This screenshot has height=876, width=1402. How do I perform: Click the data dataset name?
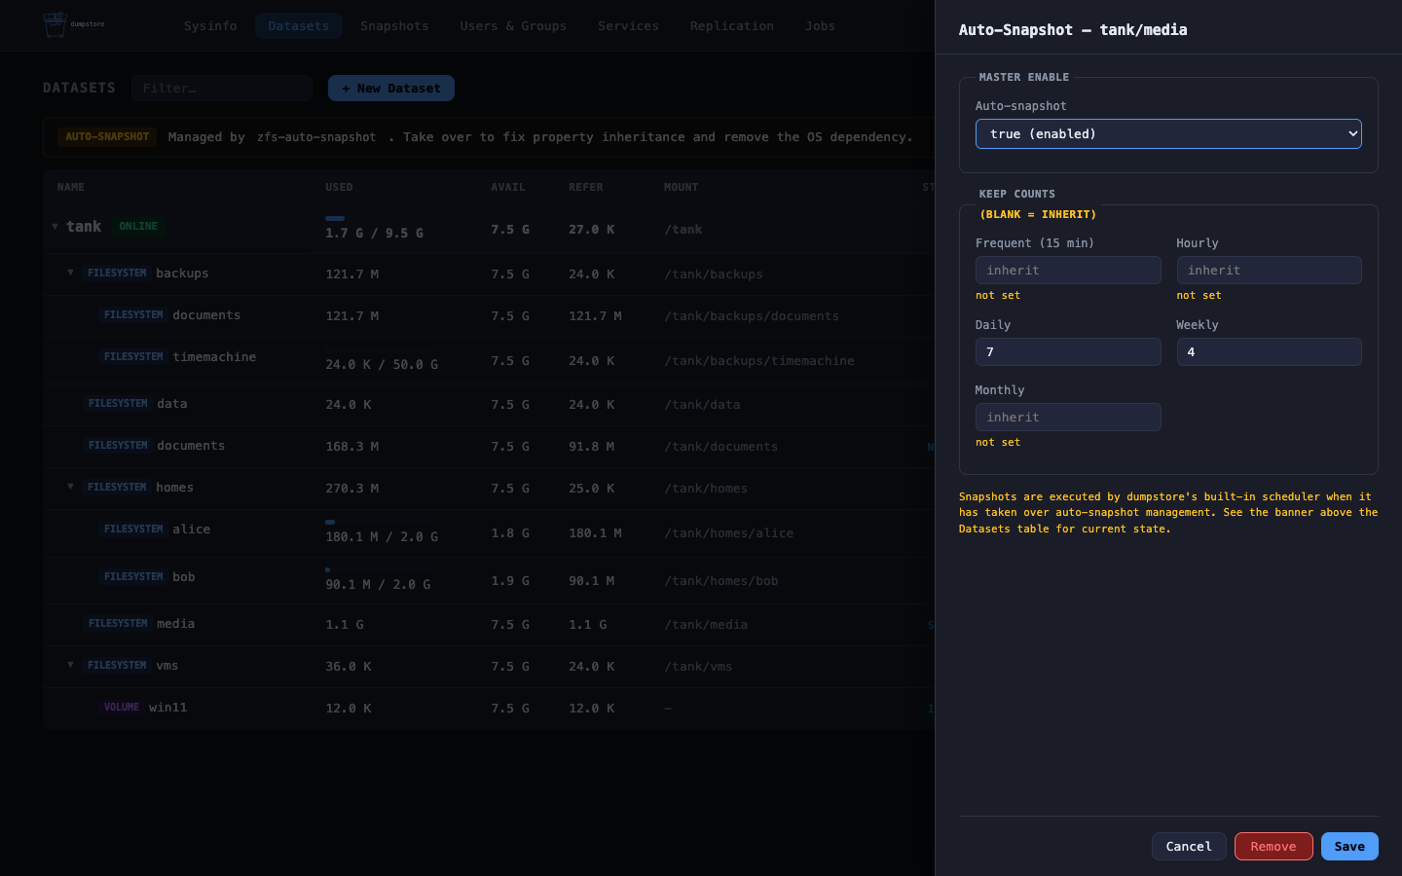[172, 404]
